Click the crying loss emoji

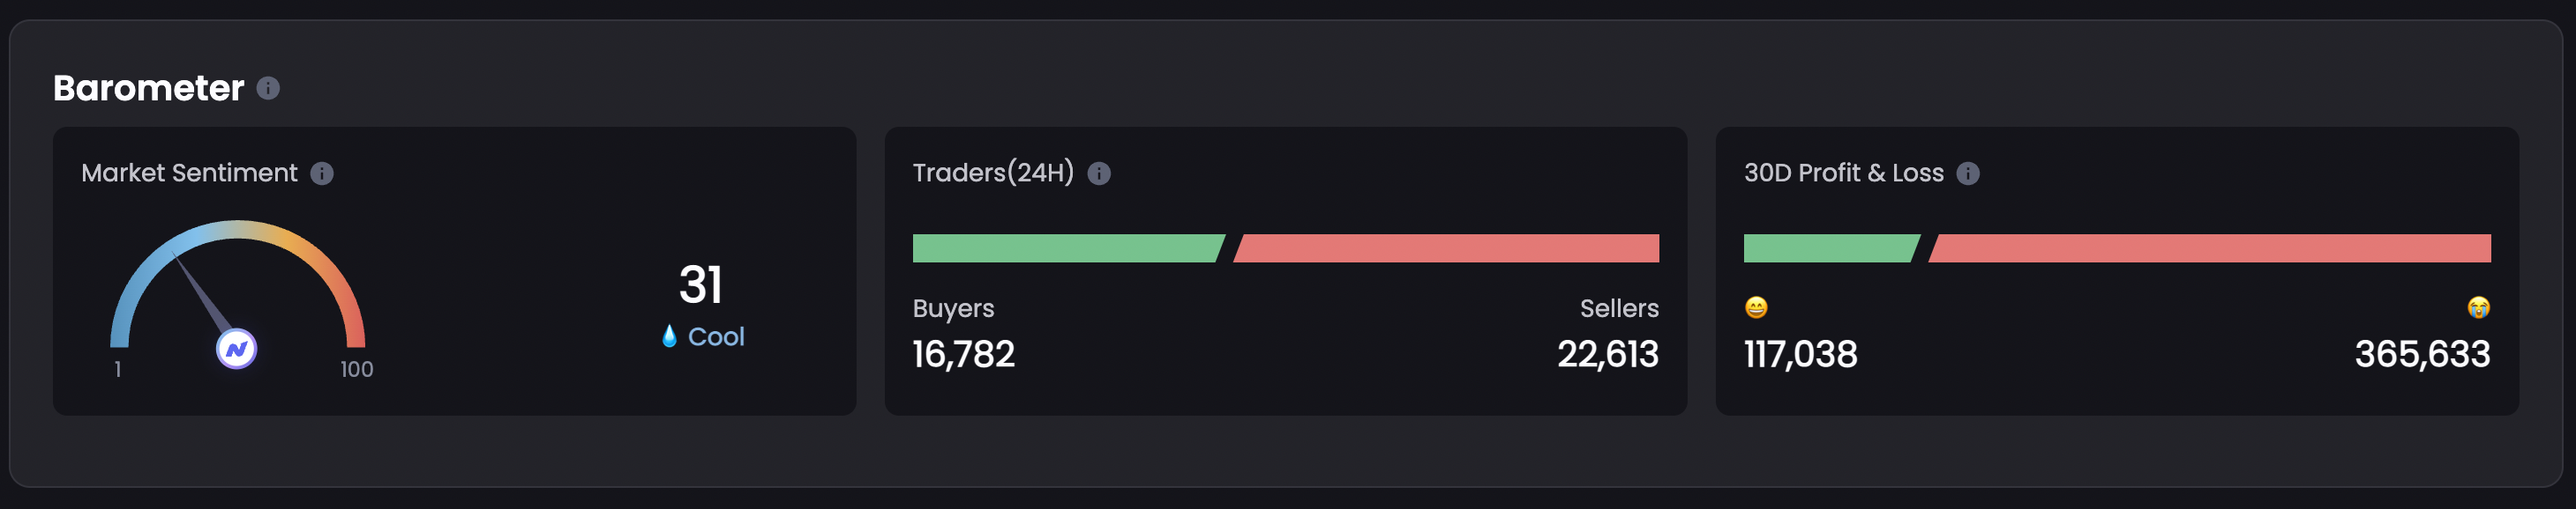point(2478,307)
